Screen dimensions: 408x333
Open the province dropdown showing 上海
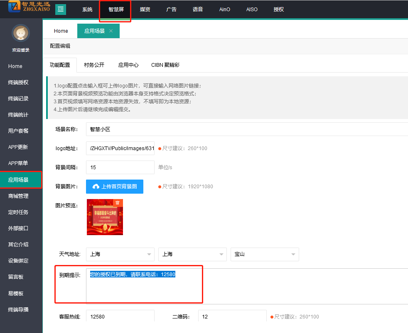pos(120,254)
